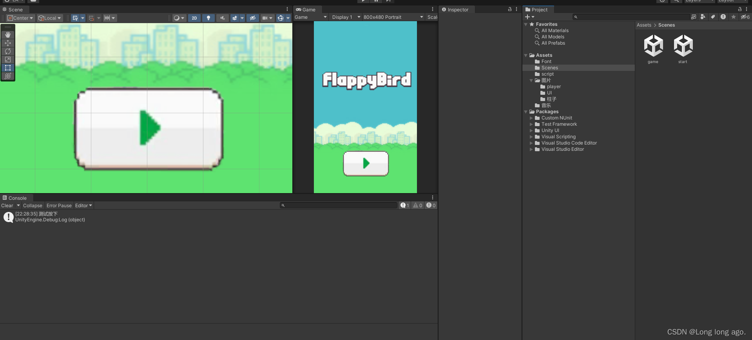The image size is (752, 340).
Task: Open scene effects options arrow
Action: 242,18
